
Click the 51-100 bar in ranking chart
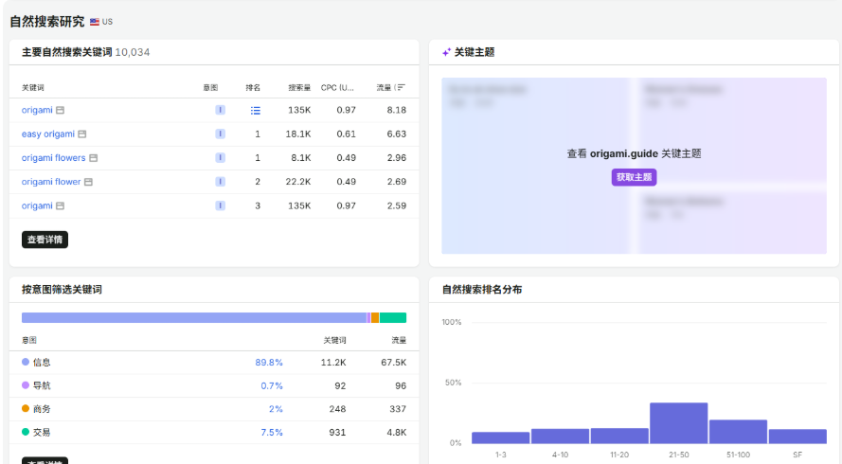tap(739, 432)
